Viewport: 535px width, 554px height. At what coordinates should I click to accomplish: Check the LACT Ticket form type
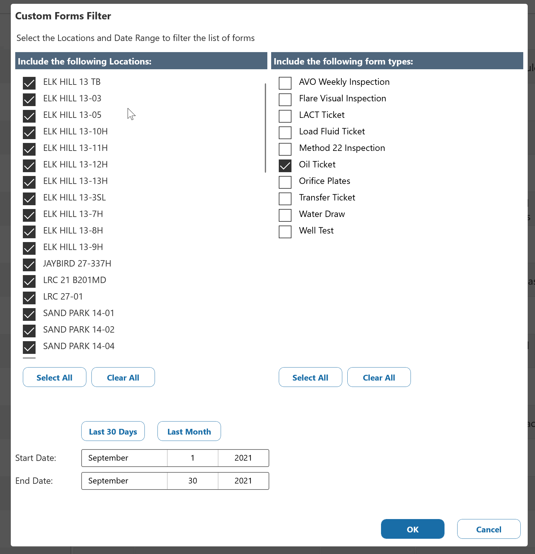[x=285, y=116]
